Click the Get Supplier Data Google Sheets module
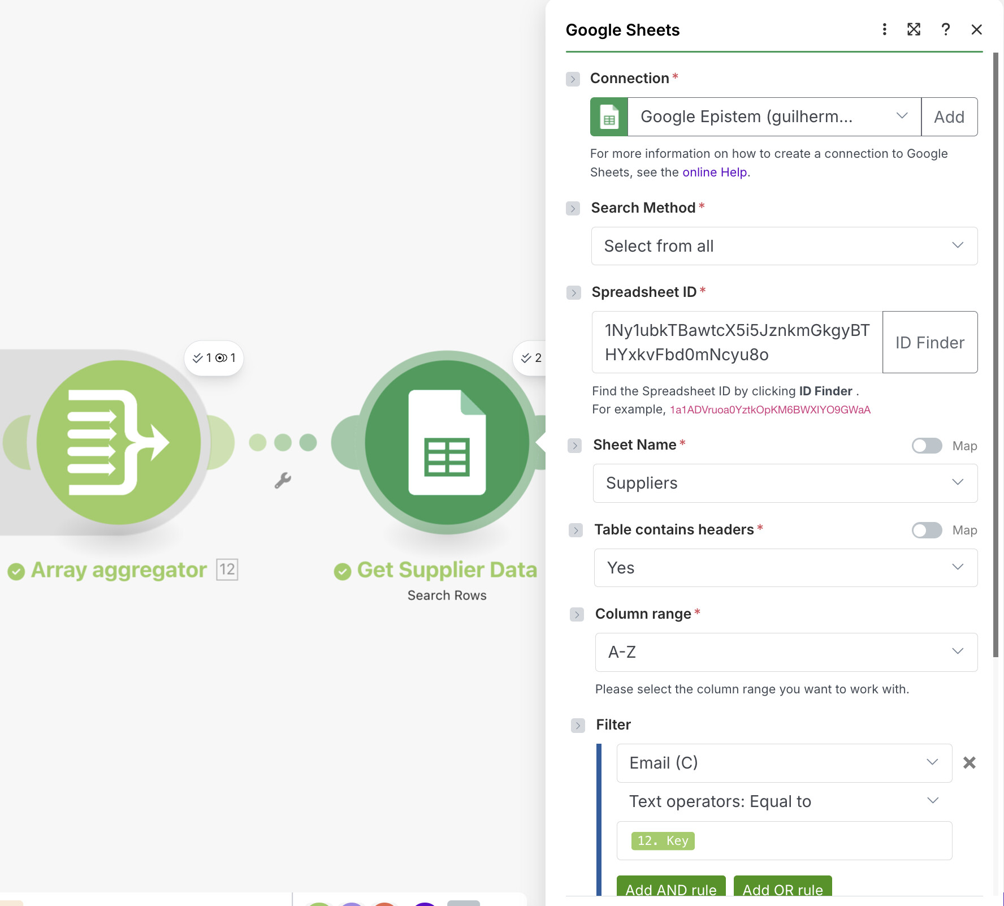 447,442
